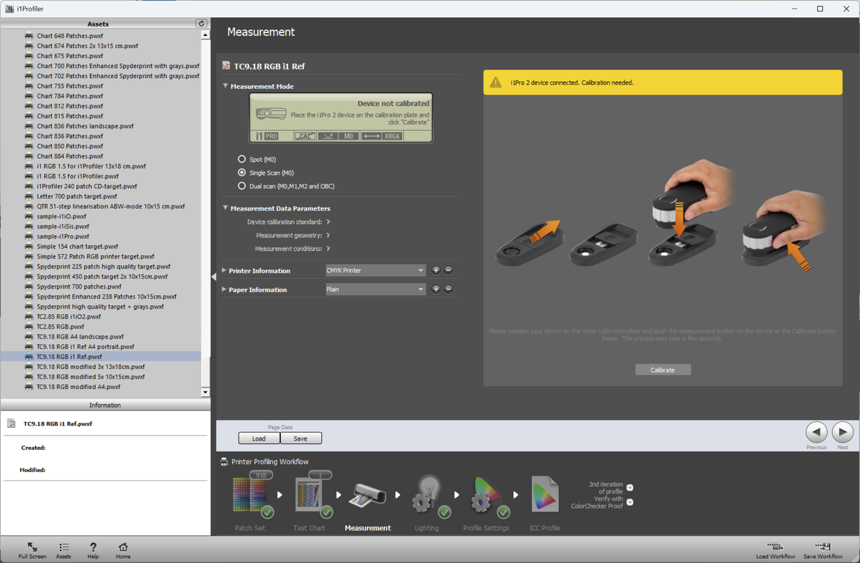Collapse the Measurement Data Parameters section
This screenshot has height=563, width=860.
(225, 208)
